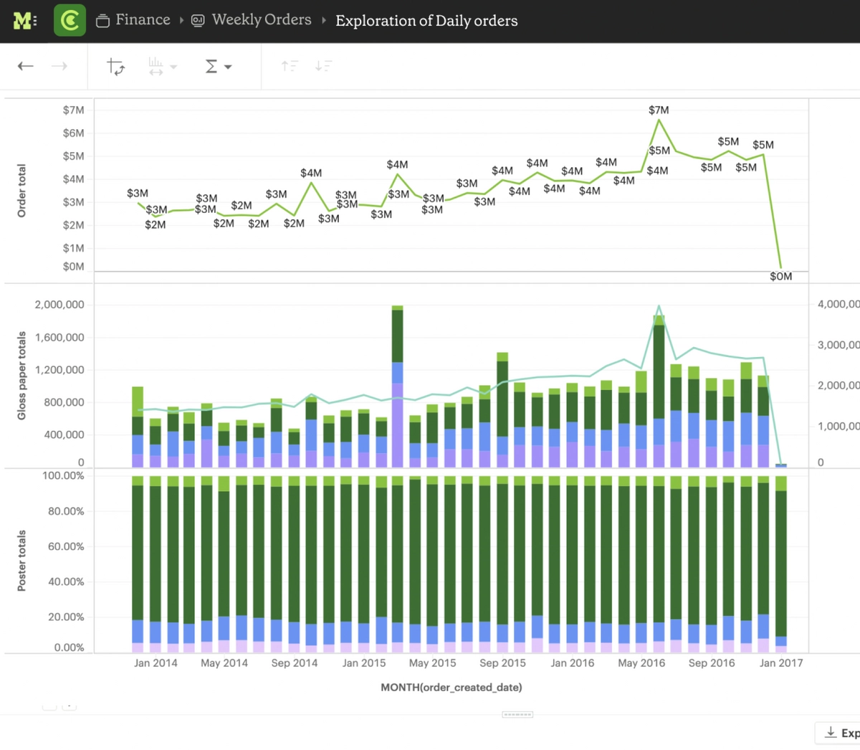Click the sigma summarize icon
Image resolution: width=860 pixels, height=750 pixels.
(211, 65)
